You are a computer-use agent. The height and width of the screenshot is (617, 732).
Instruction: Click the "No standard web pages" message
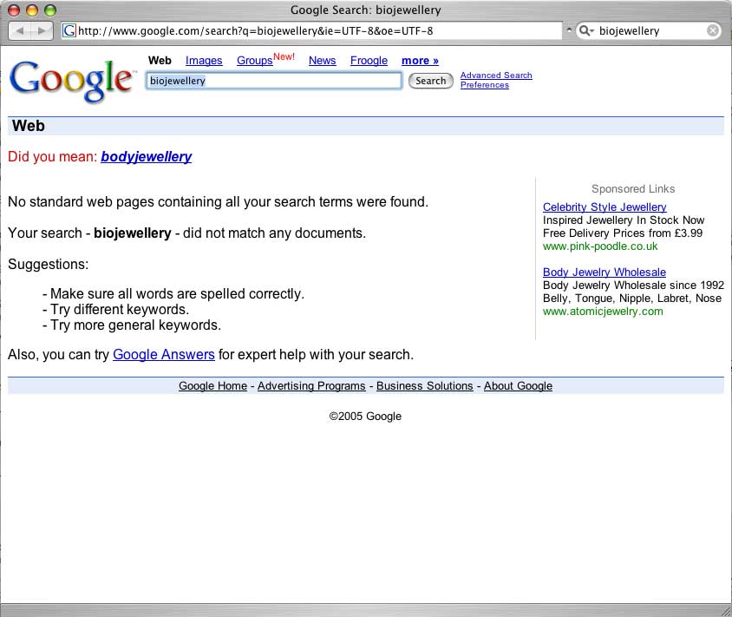pyautogui.click(x=218, y=202)
